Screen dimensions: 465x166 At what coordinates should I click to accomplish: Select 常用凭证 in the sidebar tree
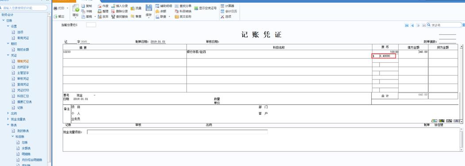point(23,38)
